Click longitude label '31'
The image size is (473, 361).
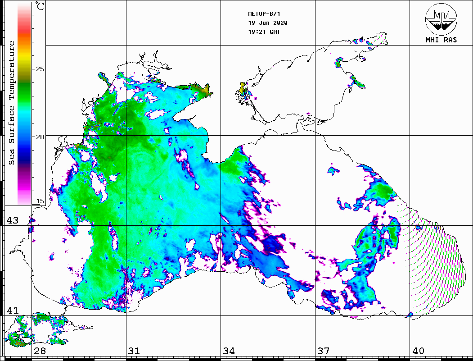click(x=134, y=351)
